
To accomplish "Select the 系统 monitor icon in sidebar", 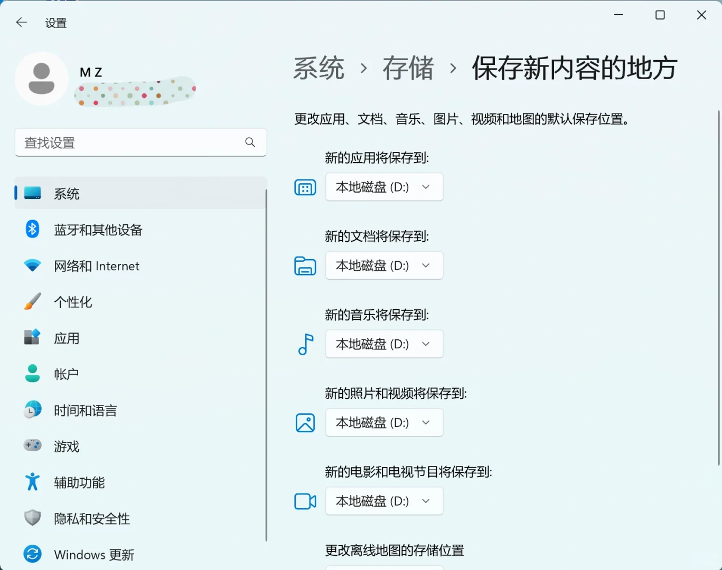I will [x=32, y=193].
